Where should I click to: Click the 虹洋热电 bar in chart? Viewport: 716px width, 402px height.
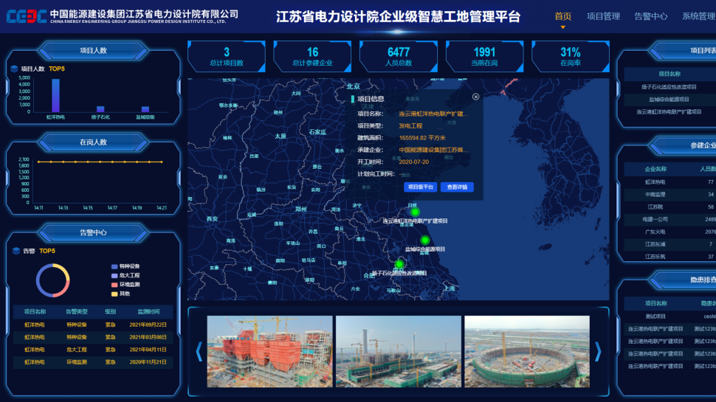(x=55, y=95)
